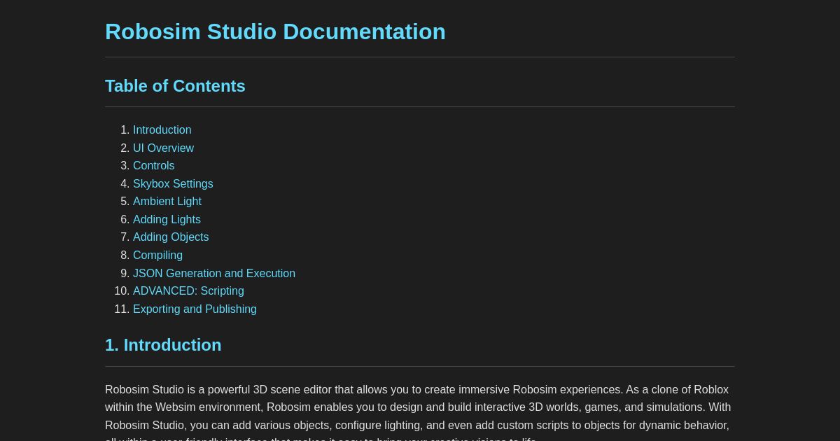Click the Robosim Studio Documentation title

pyautogui.click(x=275, y=31)
